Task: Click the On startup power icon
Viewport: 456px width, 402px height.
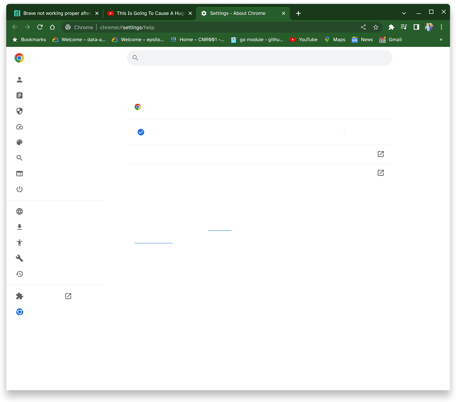Action: click(x=19, y=189)
